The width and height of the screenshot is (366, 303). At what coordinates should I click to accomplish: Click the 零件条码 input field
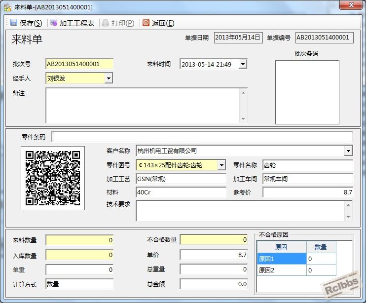click(x=202, y=137)
